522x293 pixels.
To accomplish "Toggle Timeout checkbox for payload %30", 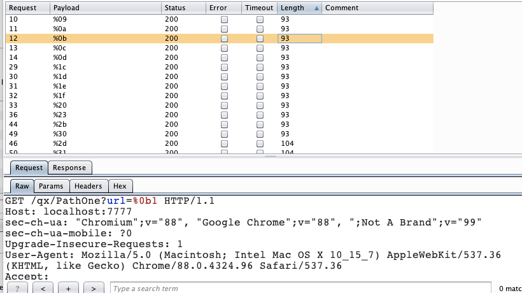I will pyautogui.click(x=260, y=134).
